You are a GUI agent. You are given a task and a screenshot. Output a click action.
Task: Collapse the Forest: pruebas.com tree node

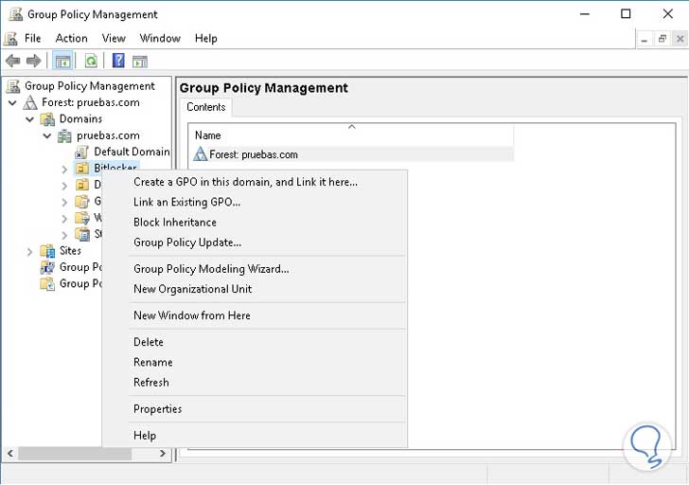click(x=11, y=102)
